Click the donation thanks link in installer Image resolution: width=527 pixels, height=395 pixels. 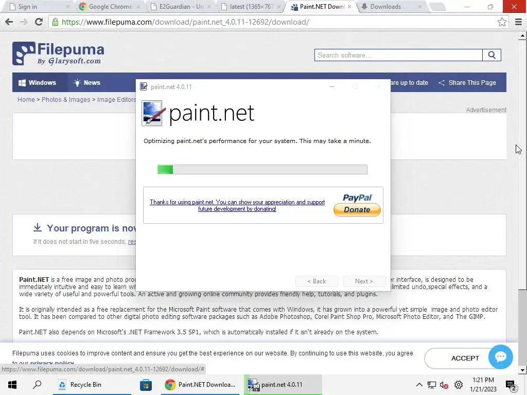pos(237,205)
